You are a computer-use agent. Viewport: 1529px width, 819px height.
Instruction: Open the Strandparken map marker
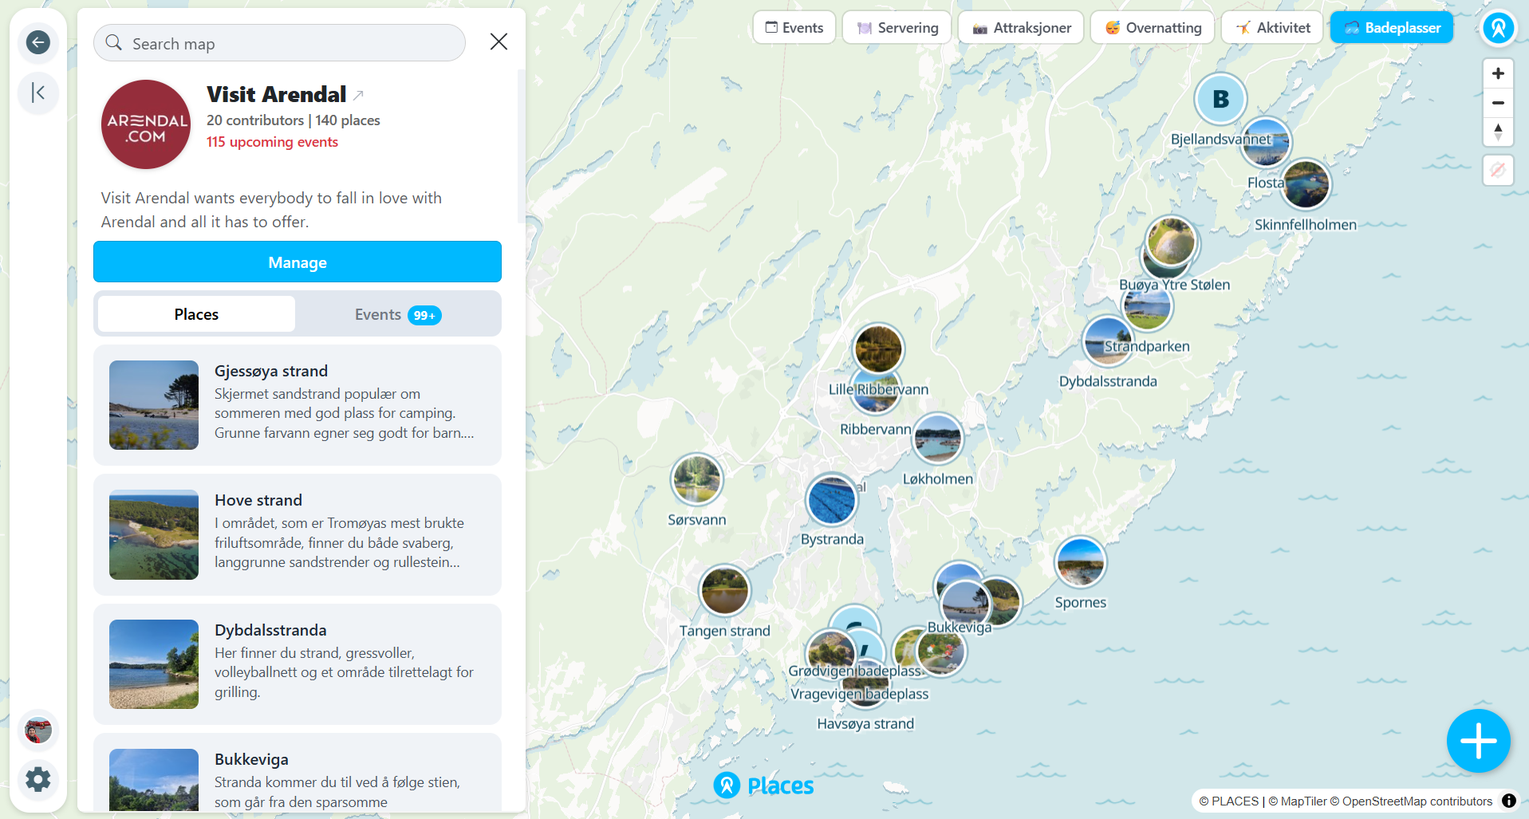point(1147,305)
